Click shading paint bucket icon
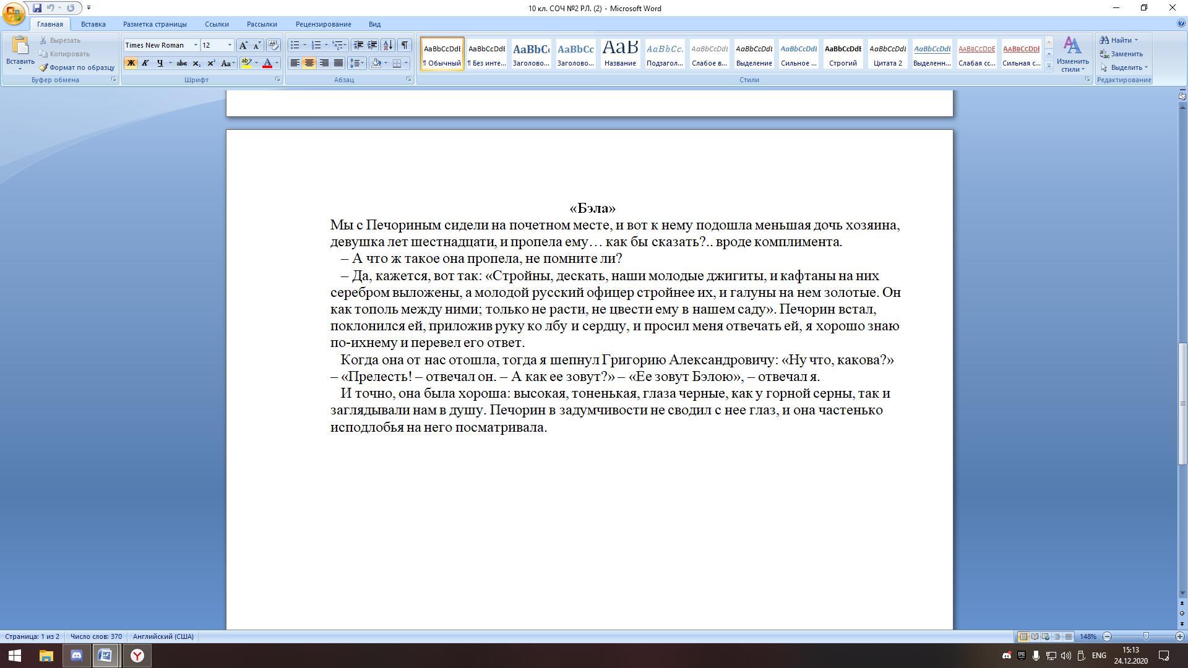Image resolution: width=1188 pixels, height=668 pixels. point(376,63)
